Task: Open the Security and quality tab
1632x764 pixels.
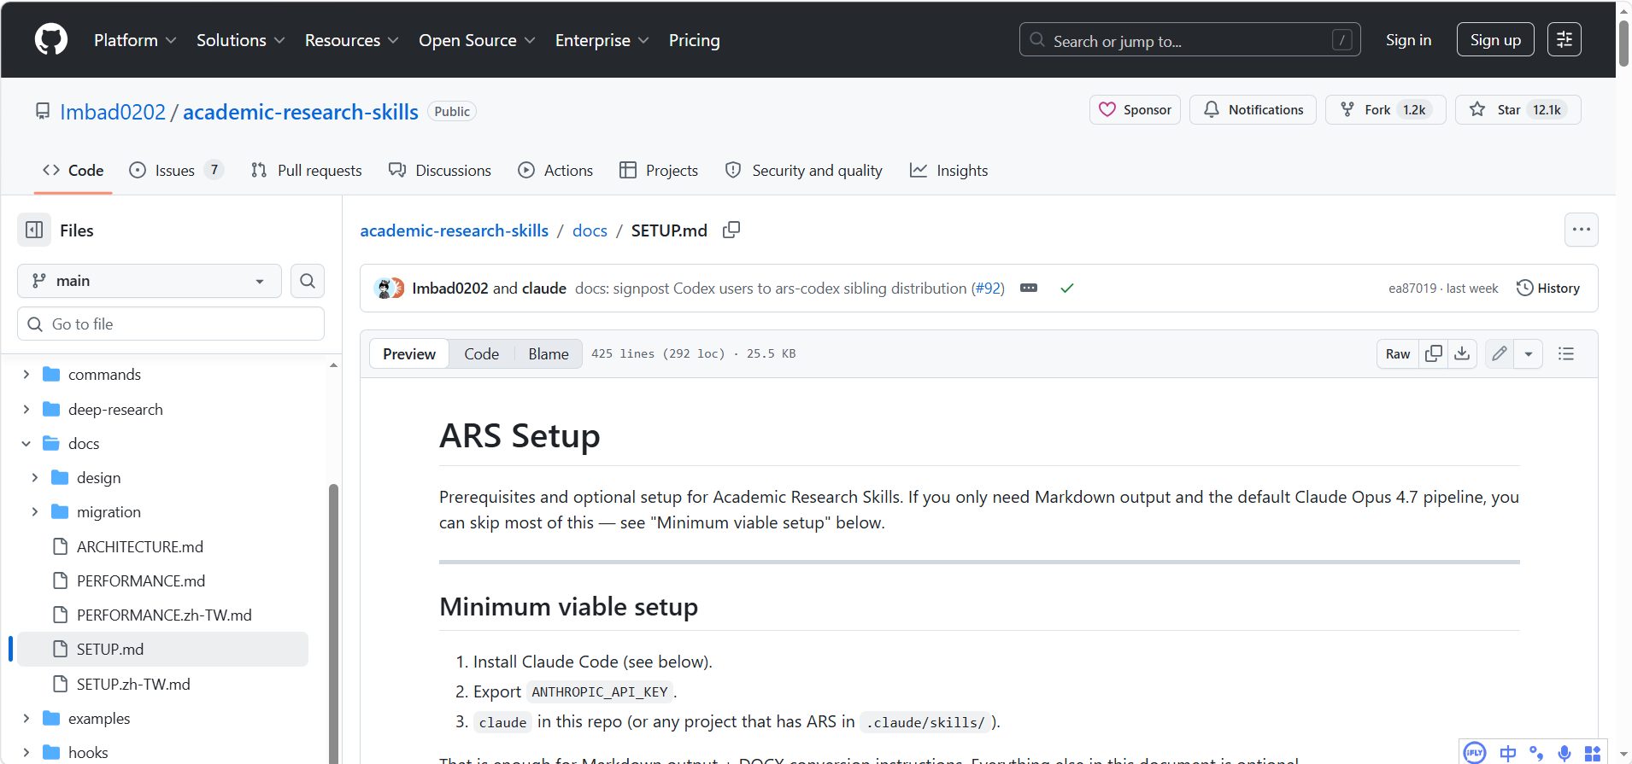Action: 804,171
